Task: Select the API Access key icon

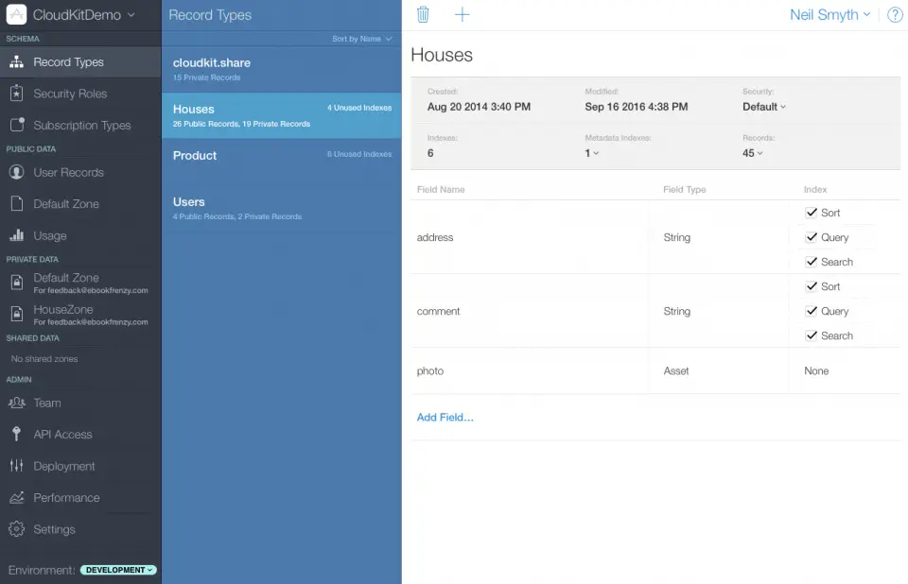Action: [x=16, y=435]
